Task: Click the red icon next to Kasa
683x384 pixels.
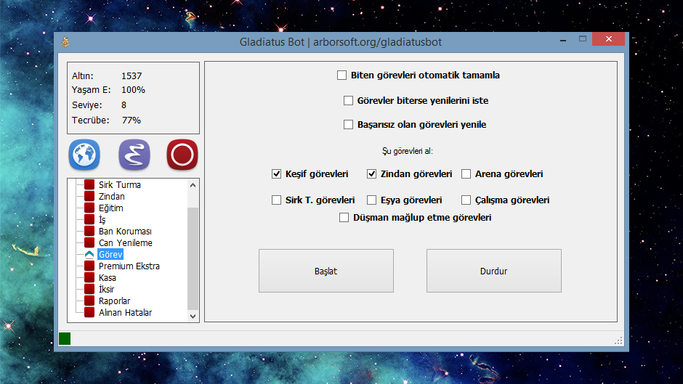Action: (89, 278)
